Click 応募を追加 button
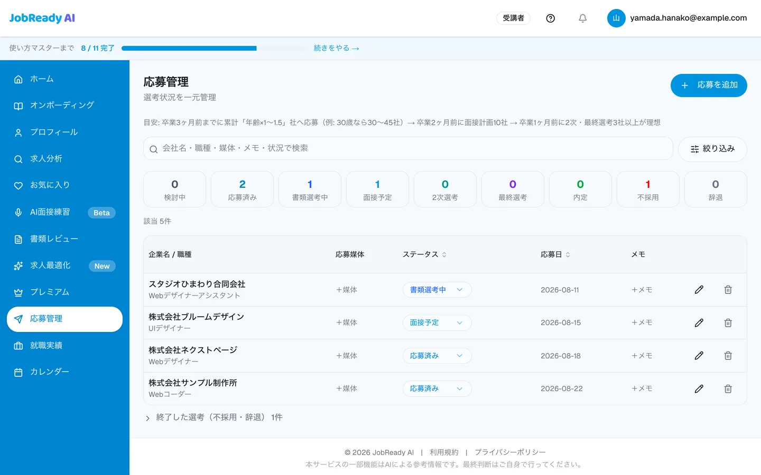This screenshot has height=475, width=761. (x=709, y=85)
